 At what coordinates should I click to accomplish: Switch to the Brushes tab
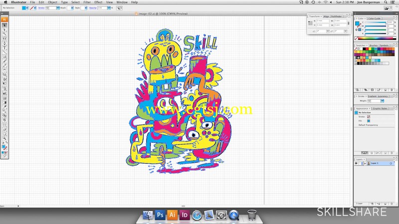pyautogui.click(x=374, y=45)
